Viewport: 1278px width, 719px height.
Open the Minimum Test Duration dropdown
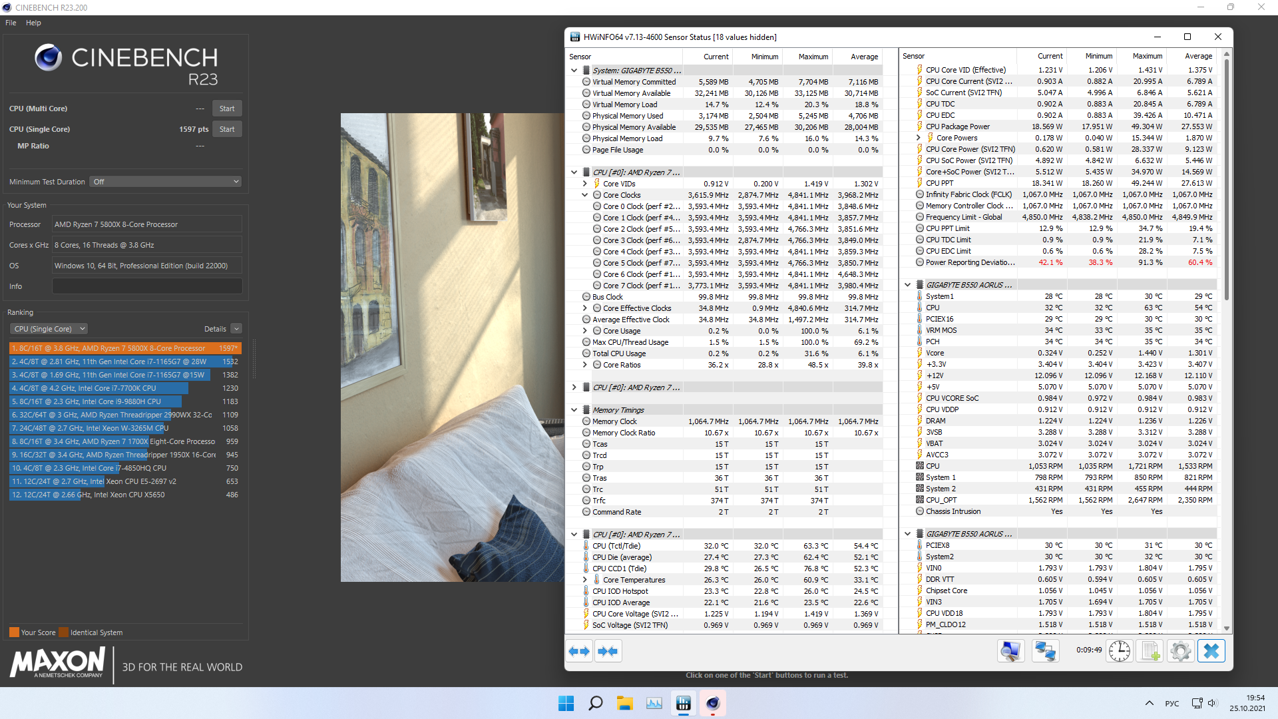(165, 182)
